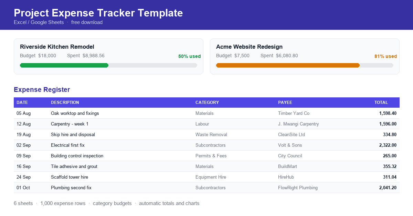The width and height of the screenshot is (413, 216).
Task: Click the 334.80 total value
Action: (x=390, y=134)
